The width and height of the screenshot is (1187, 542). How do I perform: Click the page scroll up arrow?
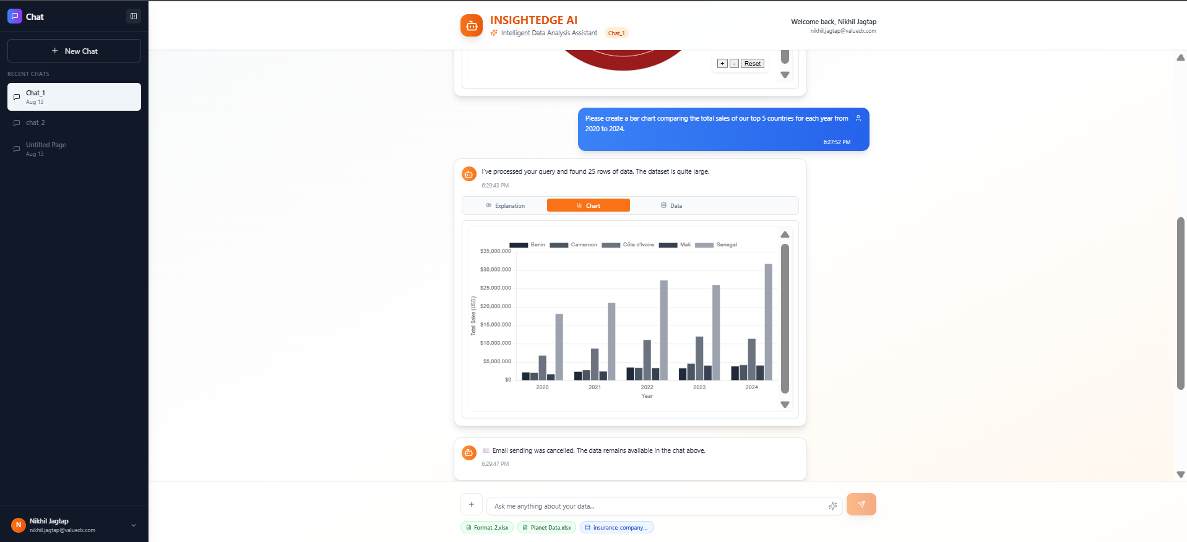pos(1181,58)
